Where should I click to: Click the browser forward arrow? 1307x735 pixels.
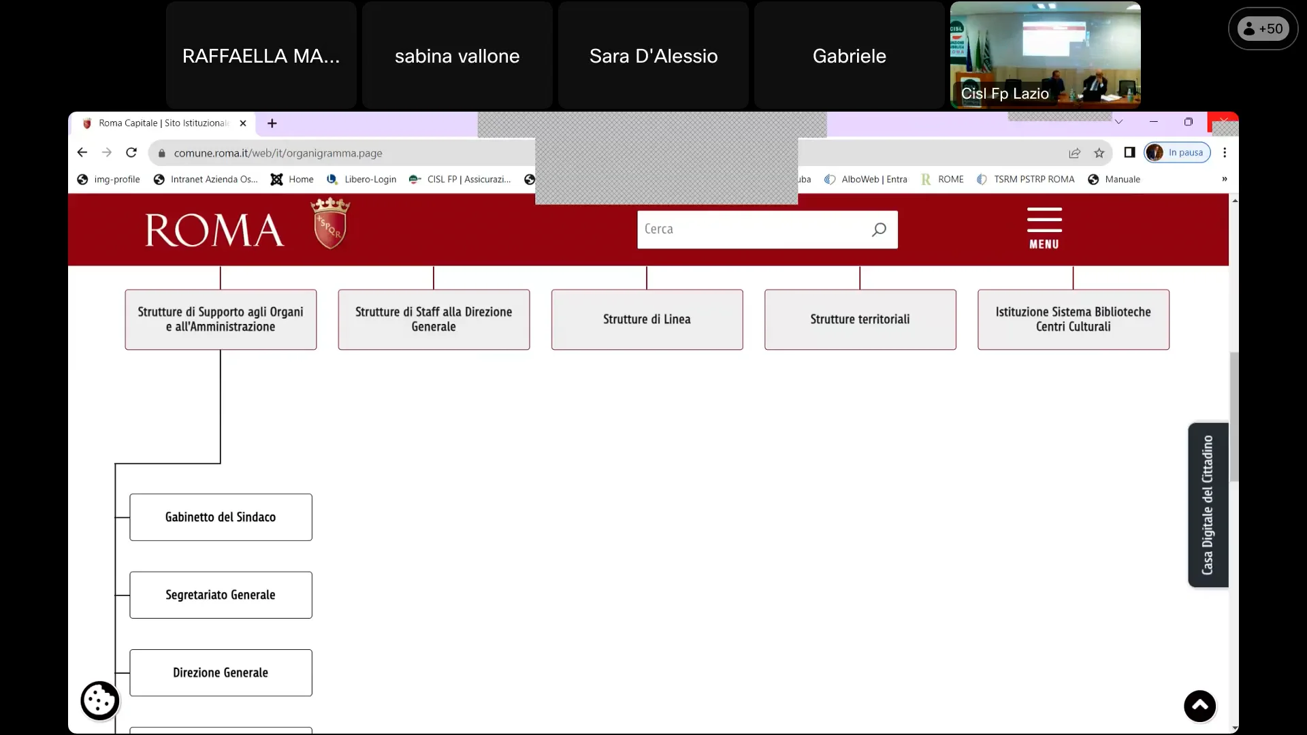[107, 152]
